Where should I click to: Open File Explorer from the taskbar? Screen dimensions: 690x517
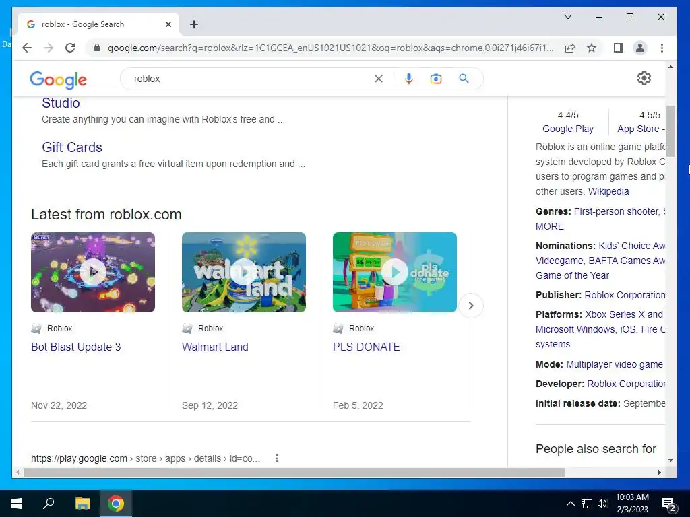82,504
